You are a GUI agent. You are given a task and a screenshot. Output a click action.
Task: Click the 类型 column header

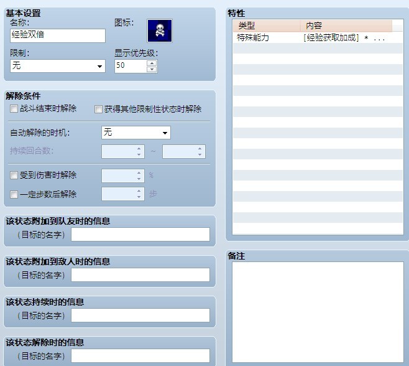(x=266, y=26)
